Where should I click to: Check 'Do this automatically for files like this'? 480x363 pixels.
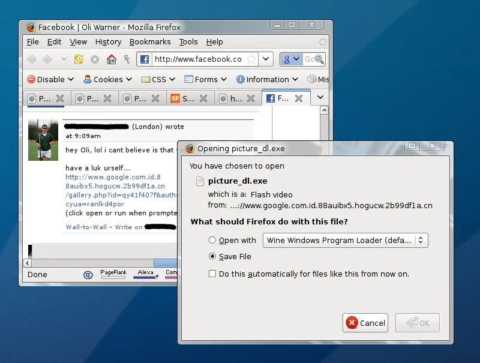pyautogui.click(x=213, y=274)
